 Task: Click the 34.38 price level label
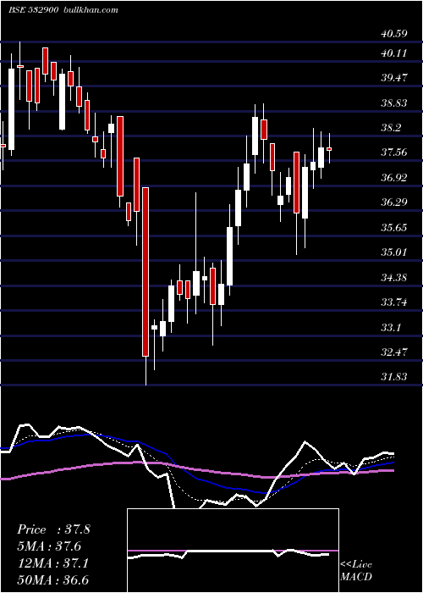[x=394, y=278]
